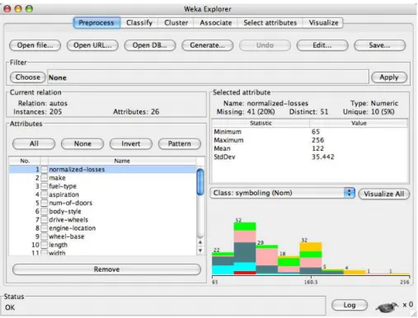Click the Value column header

coord(359,124)
